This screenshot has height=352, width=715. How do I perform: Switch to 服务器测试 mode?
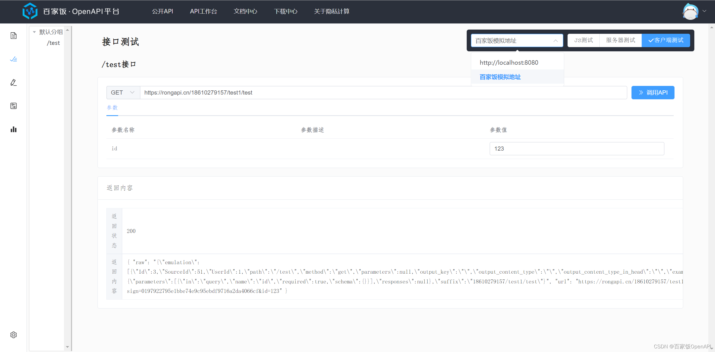(x=621, y=40)
